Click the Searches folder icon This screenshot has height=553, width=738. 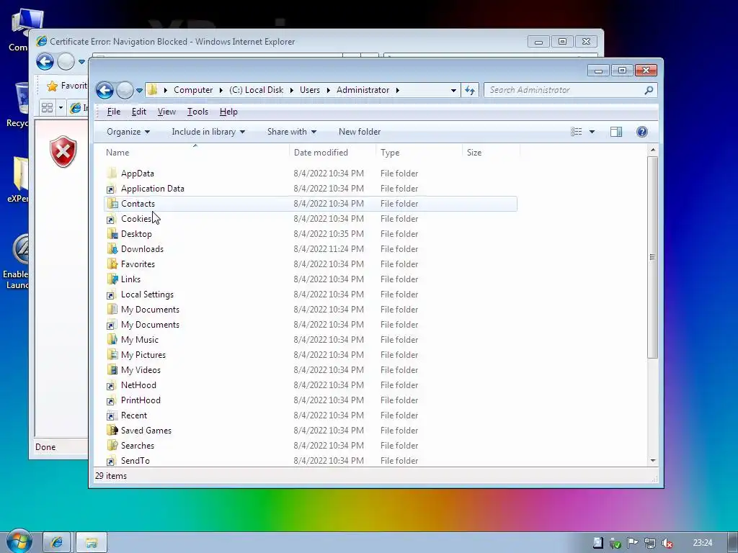[x=112, y=445]
